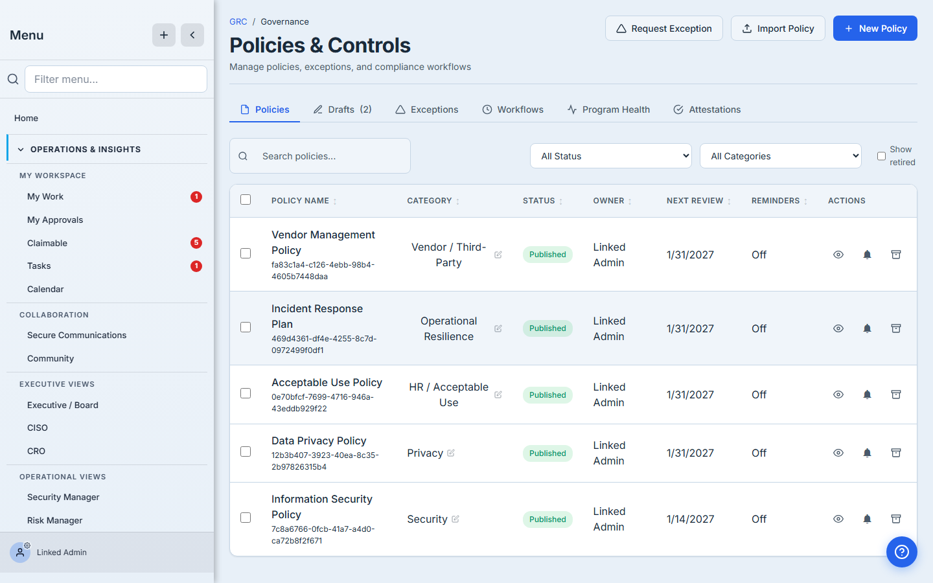Click the Import Policy button
Image resolution: width=933 pixels, height=583 pixels.
[x=778, y=29]
